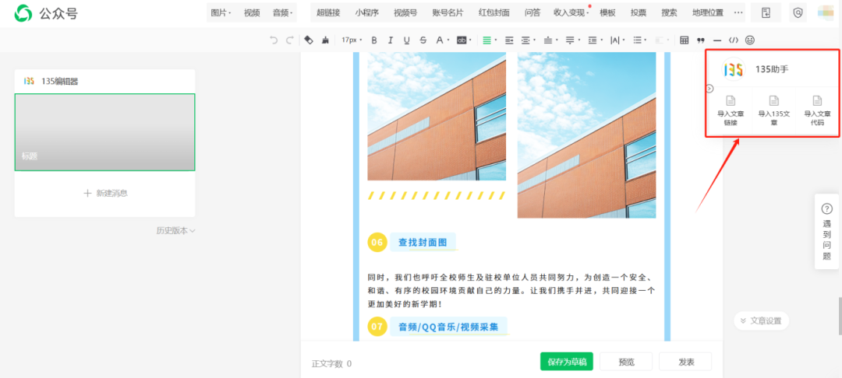Click the 135助手 logo
This screenshot has height=378, width=842.
click(x=734, y=69)
